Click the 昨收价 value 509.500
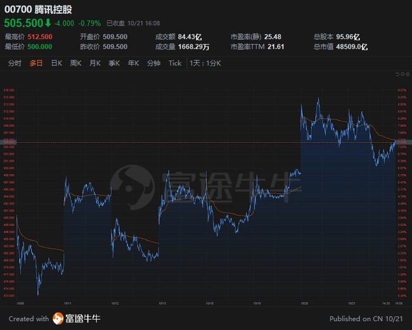412x330 pixels. click(115, 46)
